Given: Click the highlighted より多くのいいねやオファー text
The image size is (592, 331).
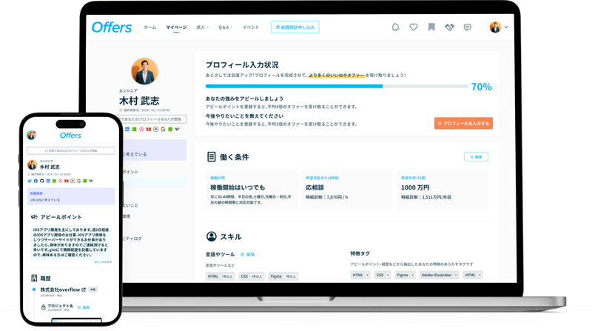Looking at the screenshot, I should point(337,76).
